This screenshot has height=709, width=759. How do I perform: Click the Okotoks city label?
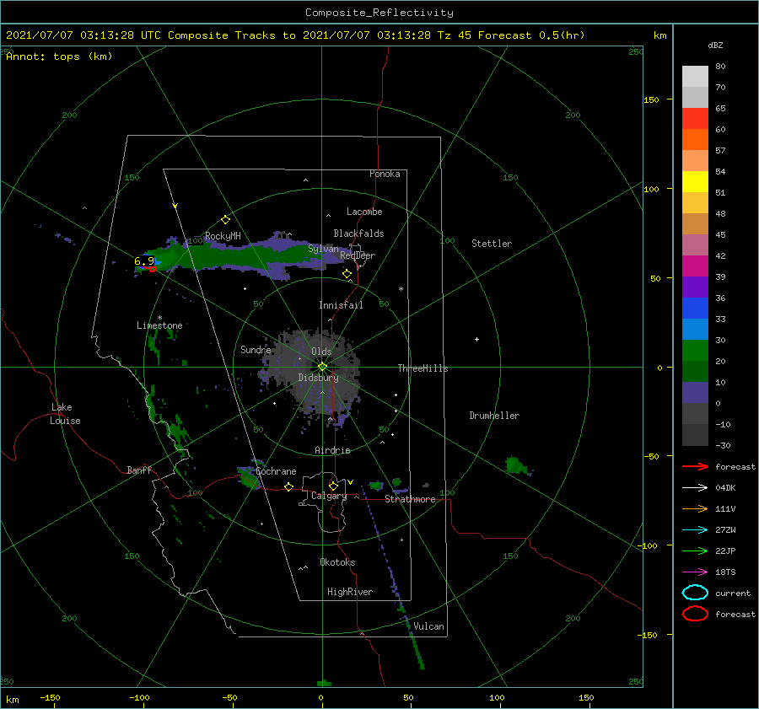337,562
